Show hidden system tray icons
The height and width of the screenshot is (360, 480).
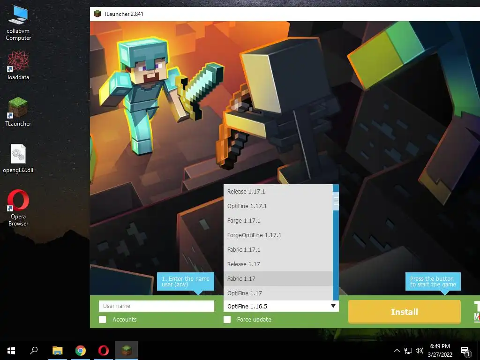click(x=397, y=351)
